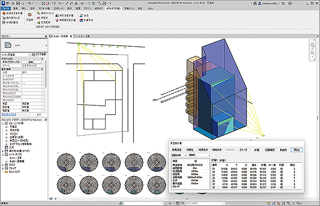Select the A-02 - 天空率 sheet in browser
This screenshot has height=206, width=320.
coord(17,161)
